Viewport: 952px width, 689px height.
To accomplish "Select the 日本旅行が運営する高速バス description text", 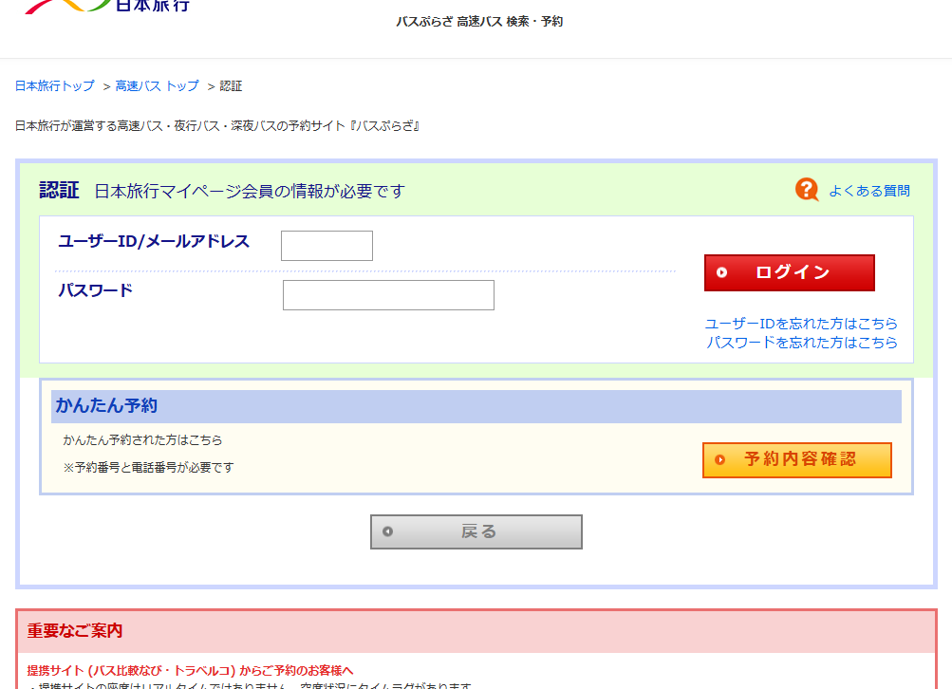I will tap(217, 126).
